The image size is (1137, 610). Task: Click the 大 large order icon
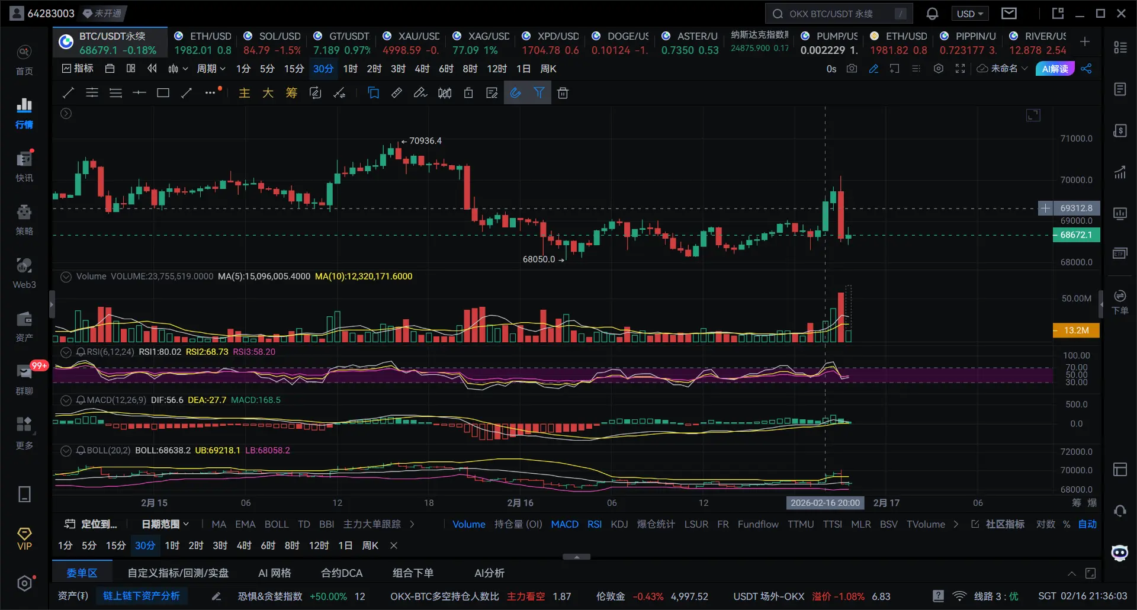point(268,92)
